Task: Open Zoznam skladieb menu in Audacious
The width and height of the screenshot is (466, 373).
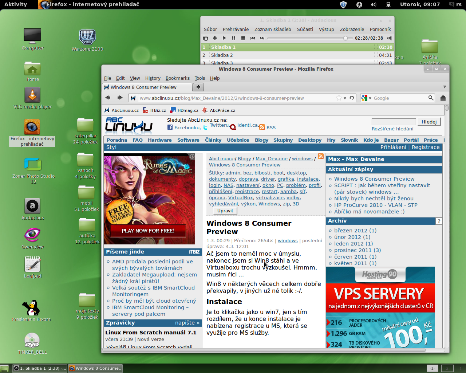Action: pyautogui.click(x=273, y=30)
